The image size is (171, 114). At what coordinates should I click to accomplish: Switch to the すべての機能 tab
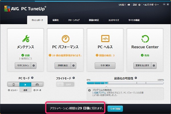(134, 20)
